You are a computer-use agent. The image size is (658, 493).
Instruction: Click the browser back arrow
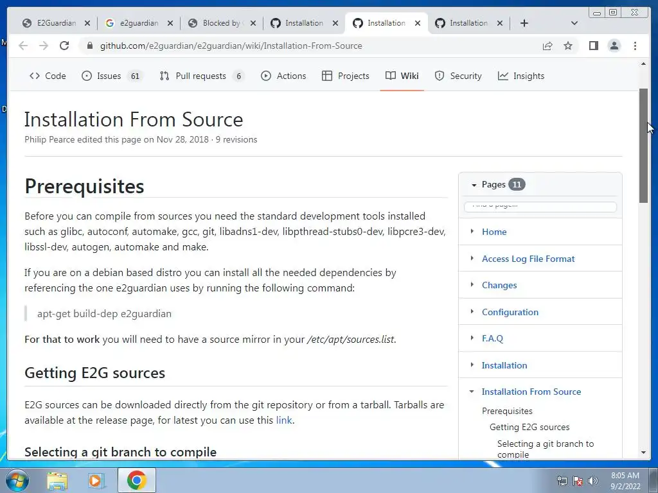click(x=23, y=46)
